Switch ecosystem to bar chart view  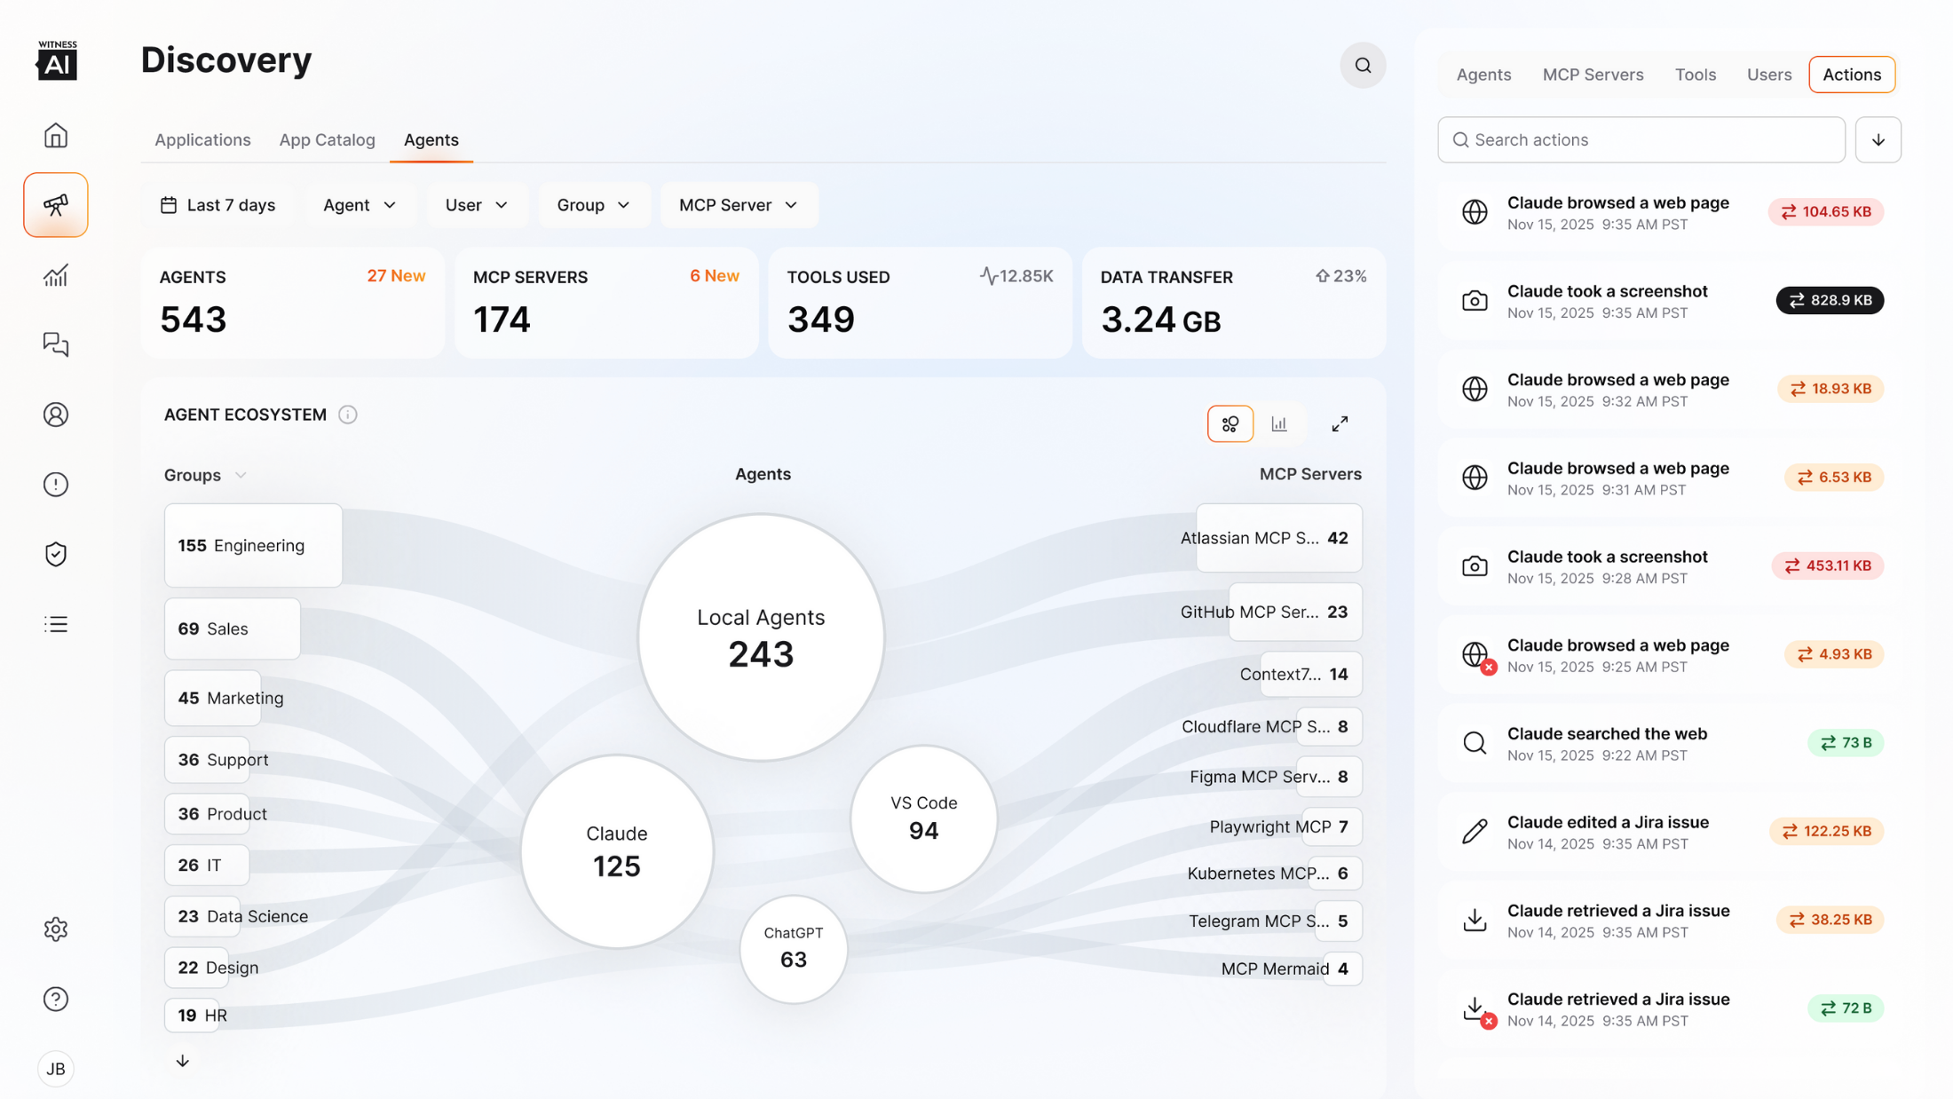click(1278, 424)
